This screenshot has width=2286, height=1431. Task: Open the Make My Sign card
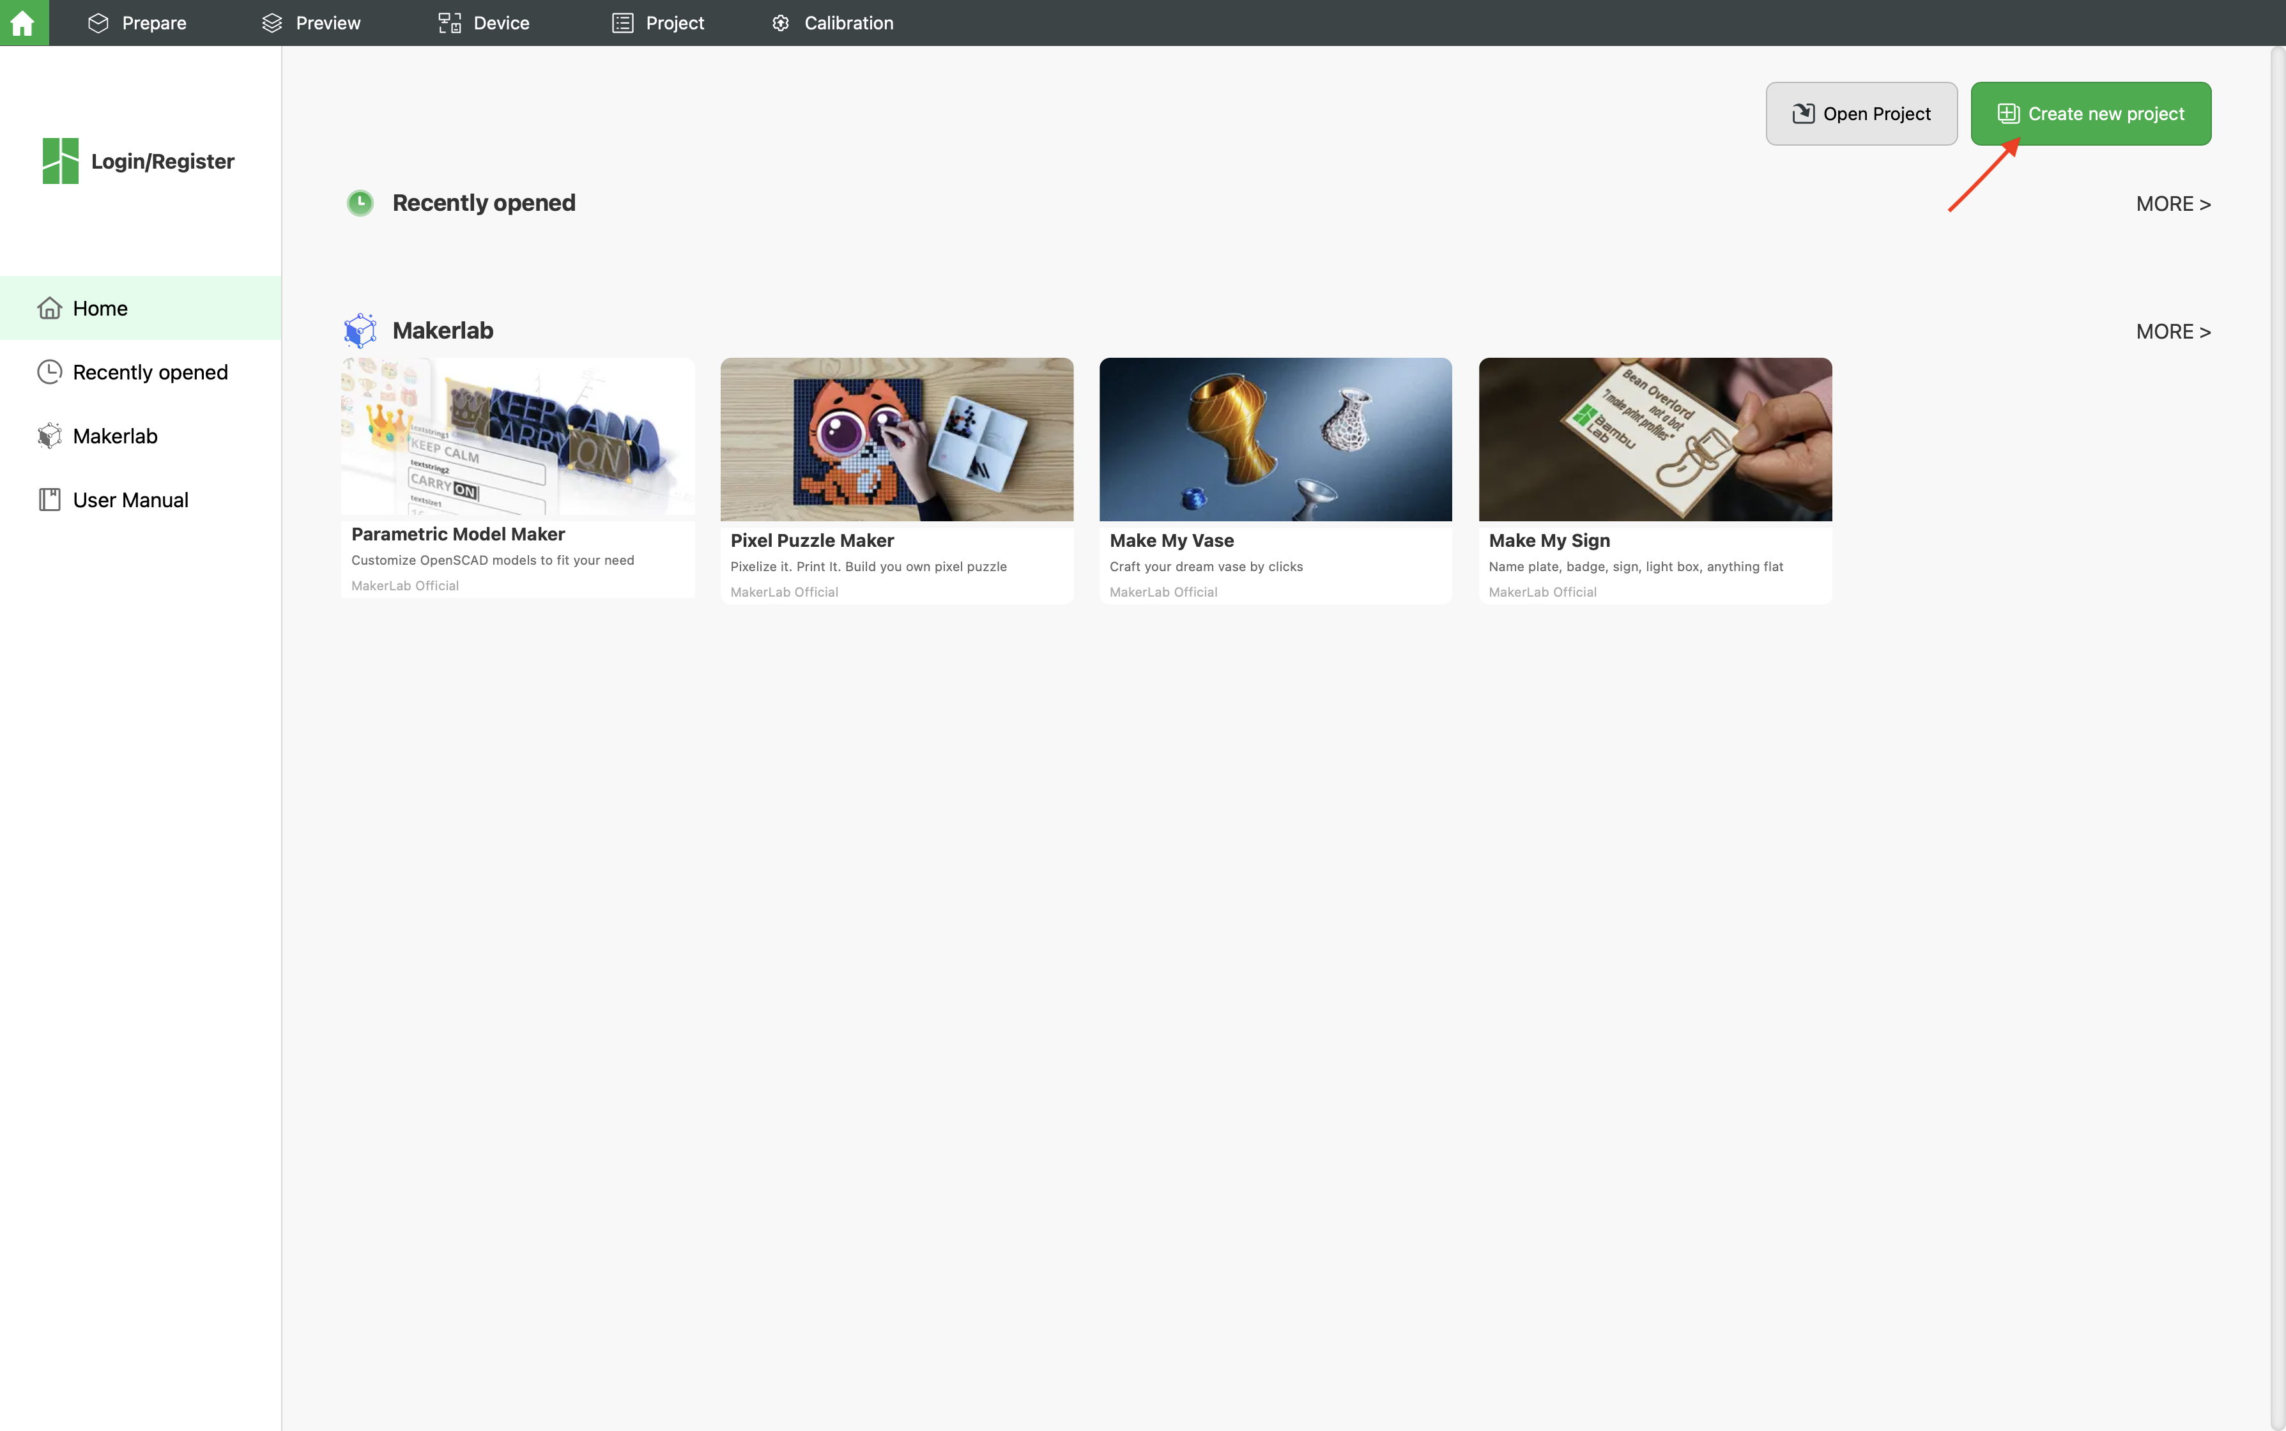1655,479
